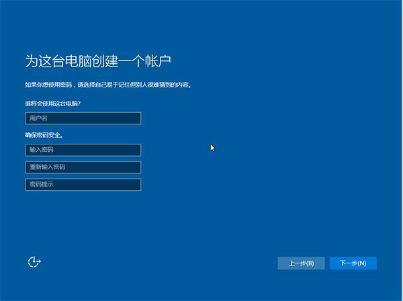Go back with 上一步(B) button
Image resolution: width=403 pixels, height=301 pixels.
click(x=301, y=263)
